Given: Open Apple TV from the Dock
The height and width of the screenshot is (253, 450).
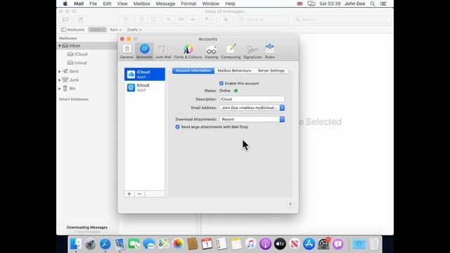Looking at the screenshot, I should (x=280, y=244).
